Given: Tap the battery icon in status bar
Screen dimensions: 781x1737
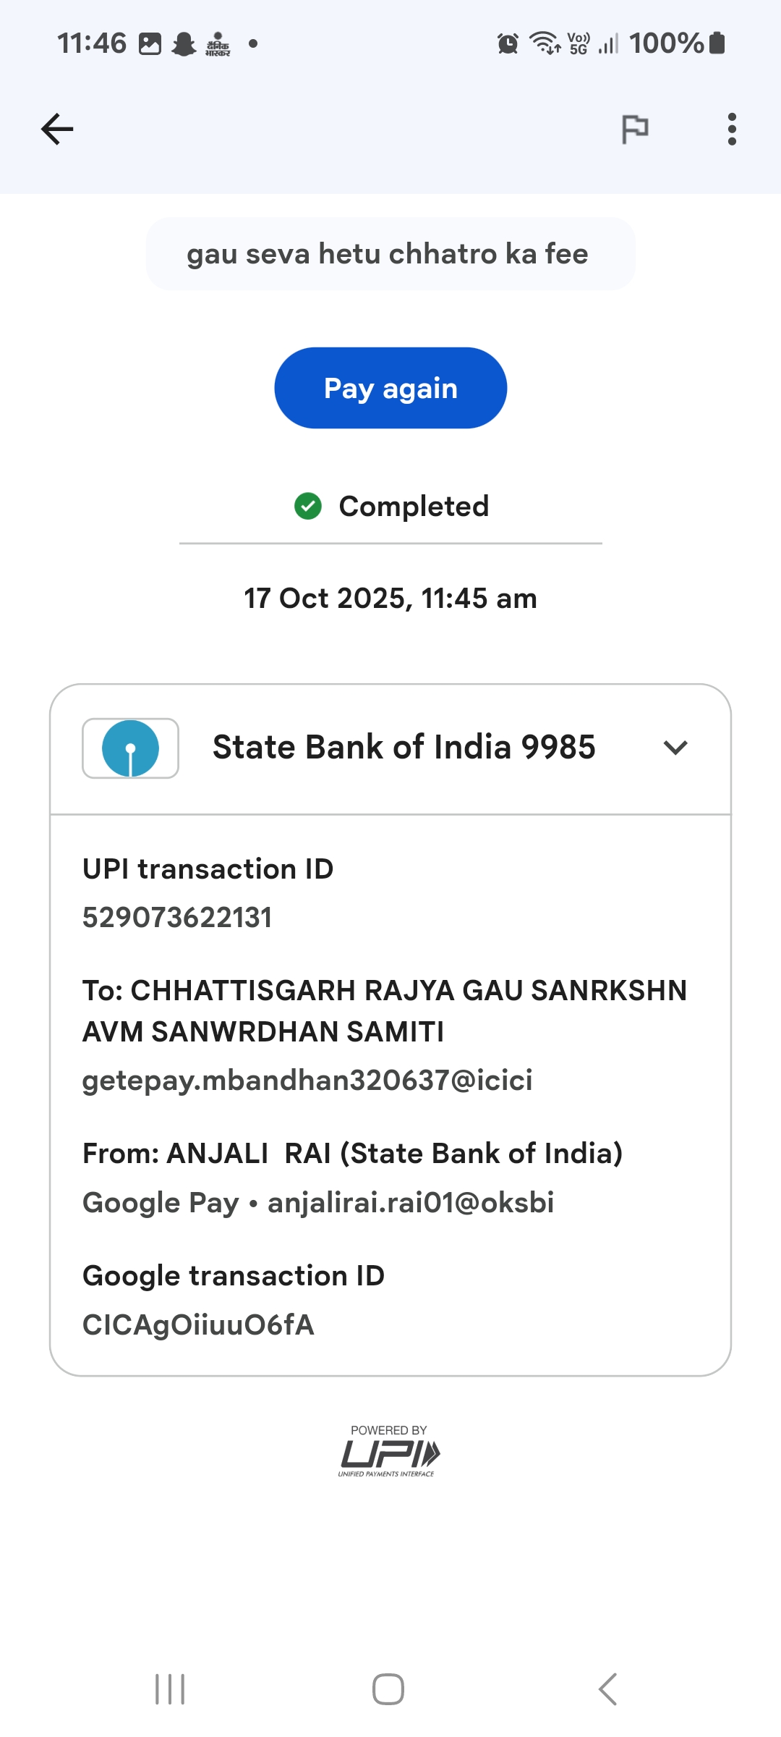Looking at the screenshot, I should pos(717,43).
